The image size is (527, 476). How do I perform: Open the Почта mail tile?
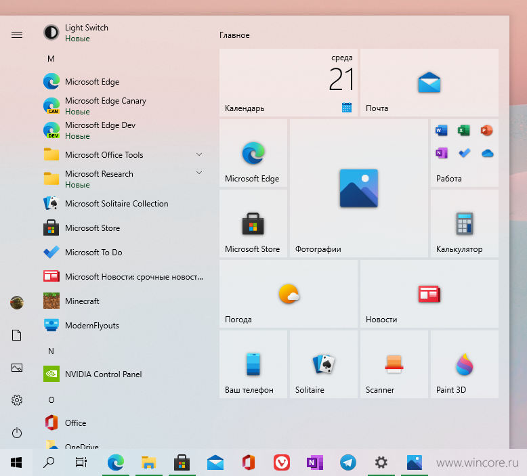429,83
